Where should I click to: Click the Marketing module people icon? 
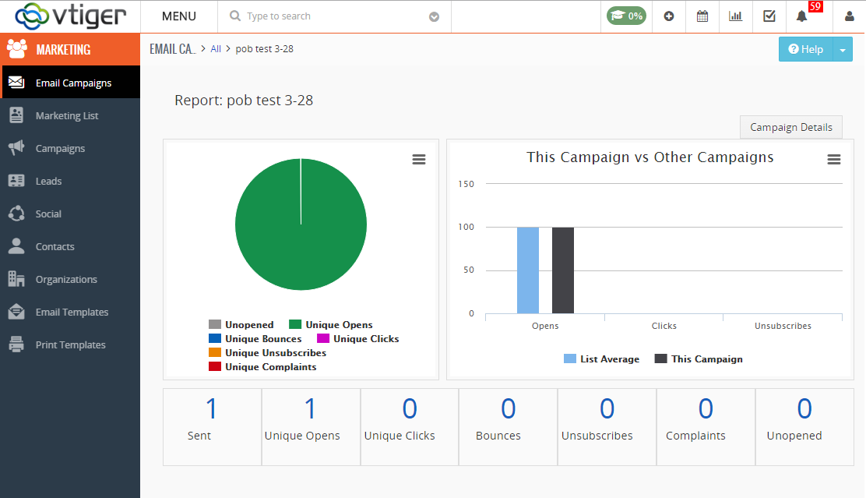pyautogui.click(x=17, y=49)
